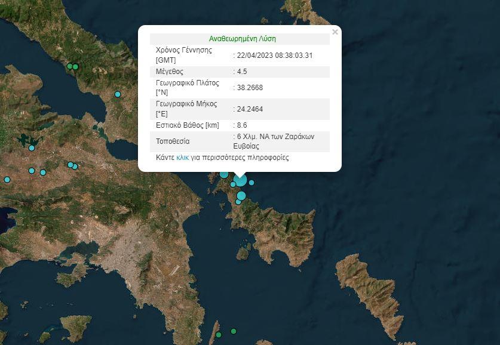This screenshot has width=500, height=345.
Task: Select cyan marker partly hidden under popup's bottom edge
Action: (x=224, y=174)
